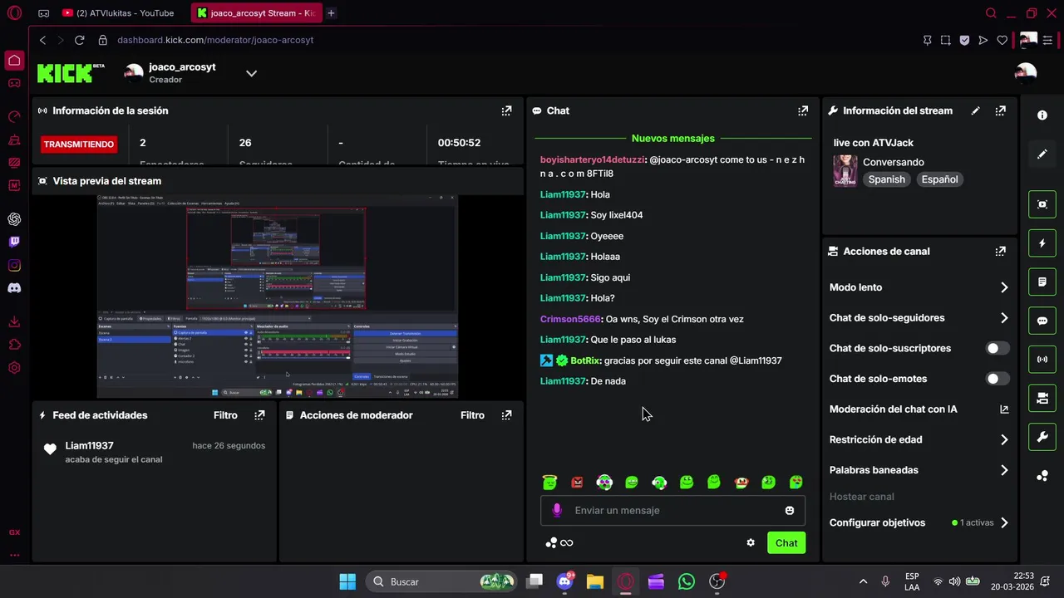Go back to the previous page
1064x598 pixels.
coord(42,40)
